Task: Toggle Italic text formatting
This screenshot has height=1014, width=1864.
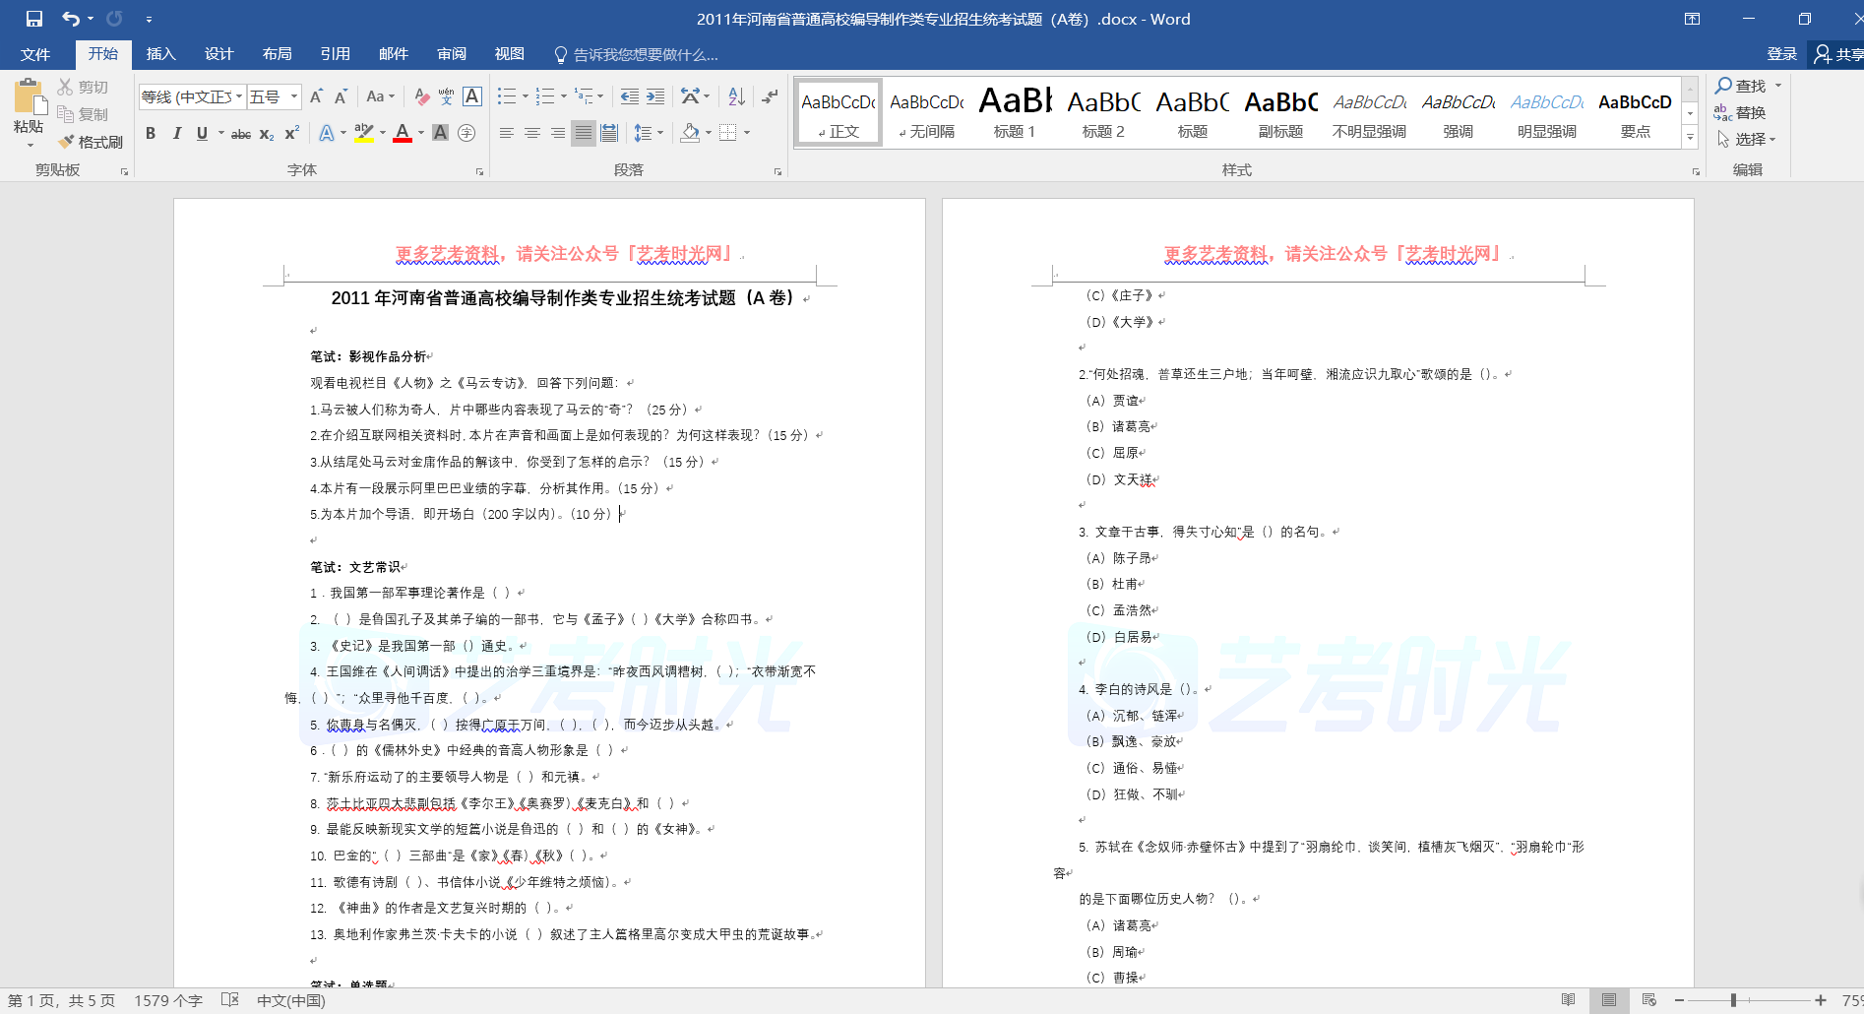Action: click(176, 133)
